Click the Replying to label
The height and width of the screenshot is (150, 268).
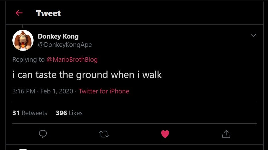pos(29,59)
